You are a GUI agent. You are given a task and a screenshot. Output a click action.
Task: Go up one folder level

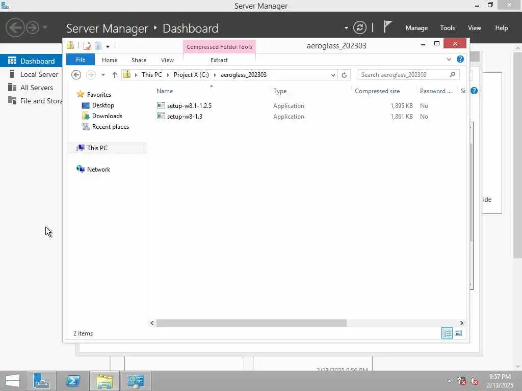click(x=115, y=75)
